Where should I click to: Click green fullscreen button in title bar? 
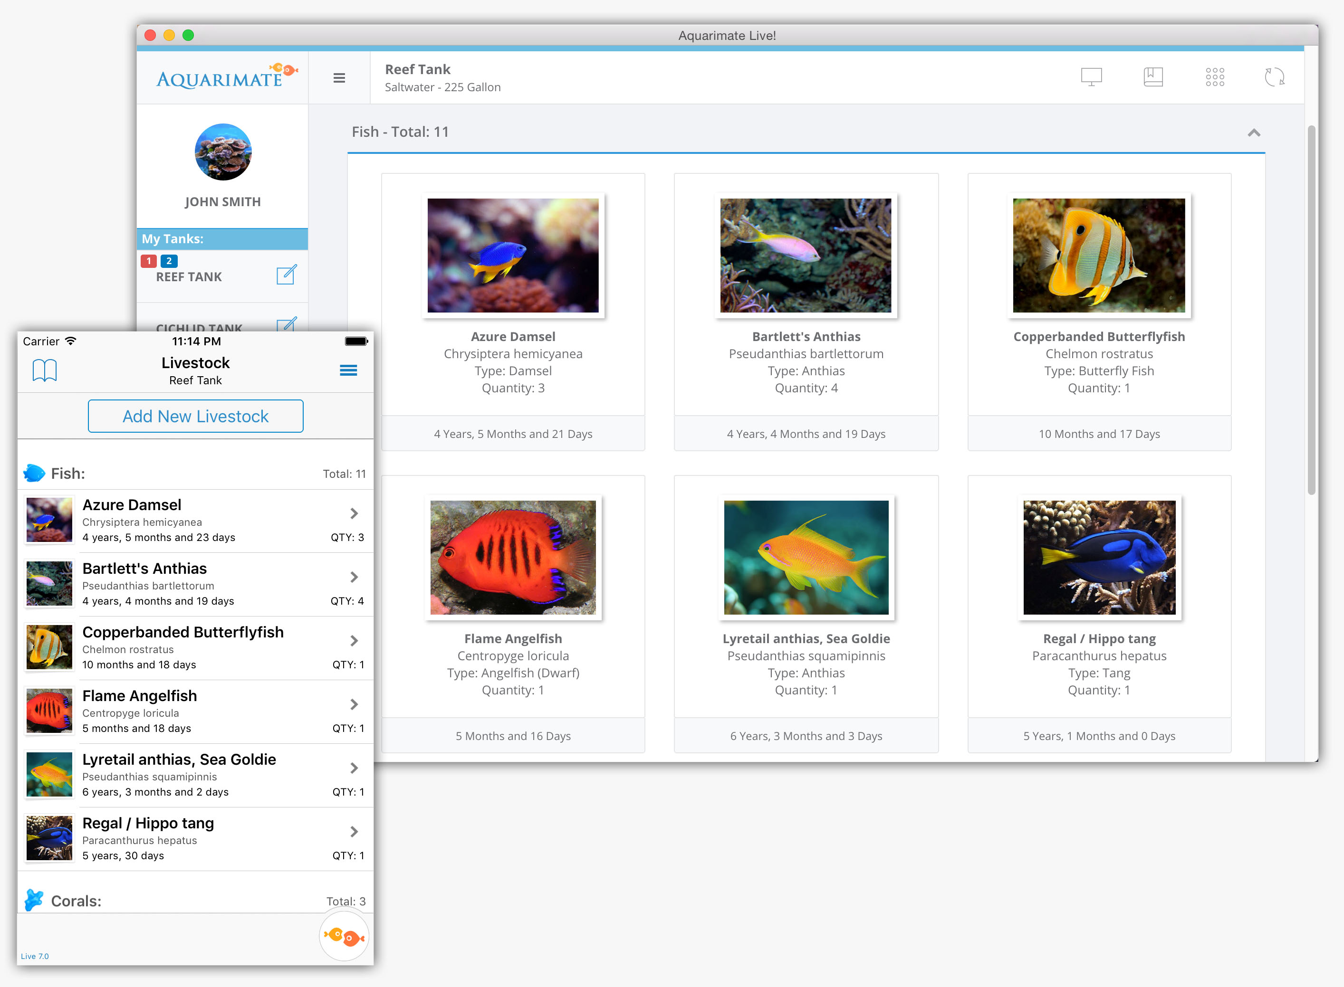coord(188,35)
